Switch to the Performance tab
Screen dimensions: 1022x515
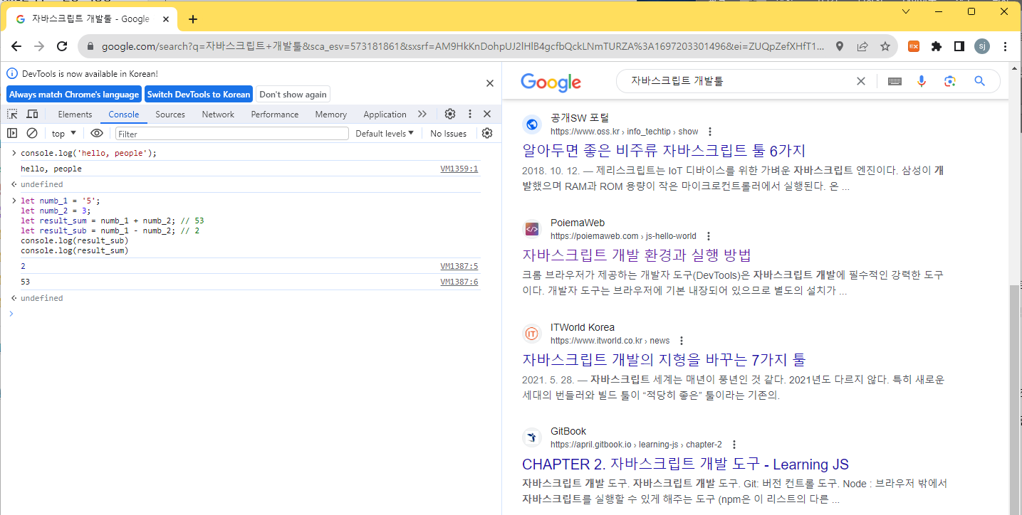(275, 114)
